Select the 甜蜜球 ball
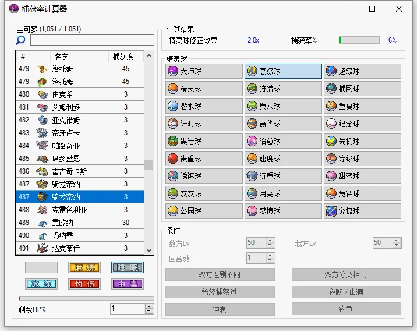The width and height of the screenshot is (417, 331). [362, 176]
